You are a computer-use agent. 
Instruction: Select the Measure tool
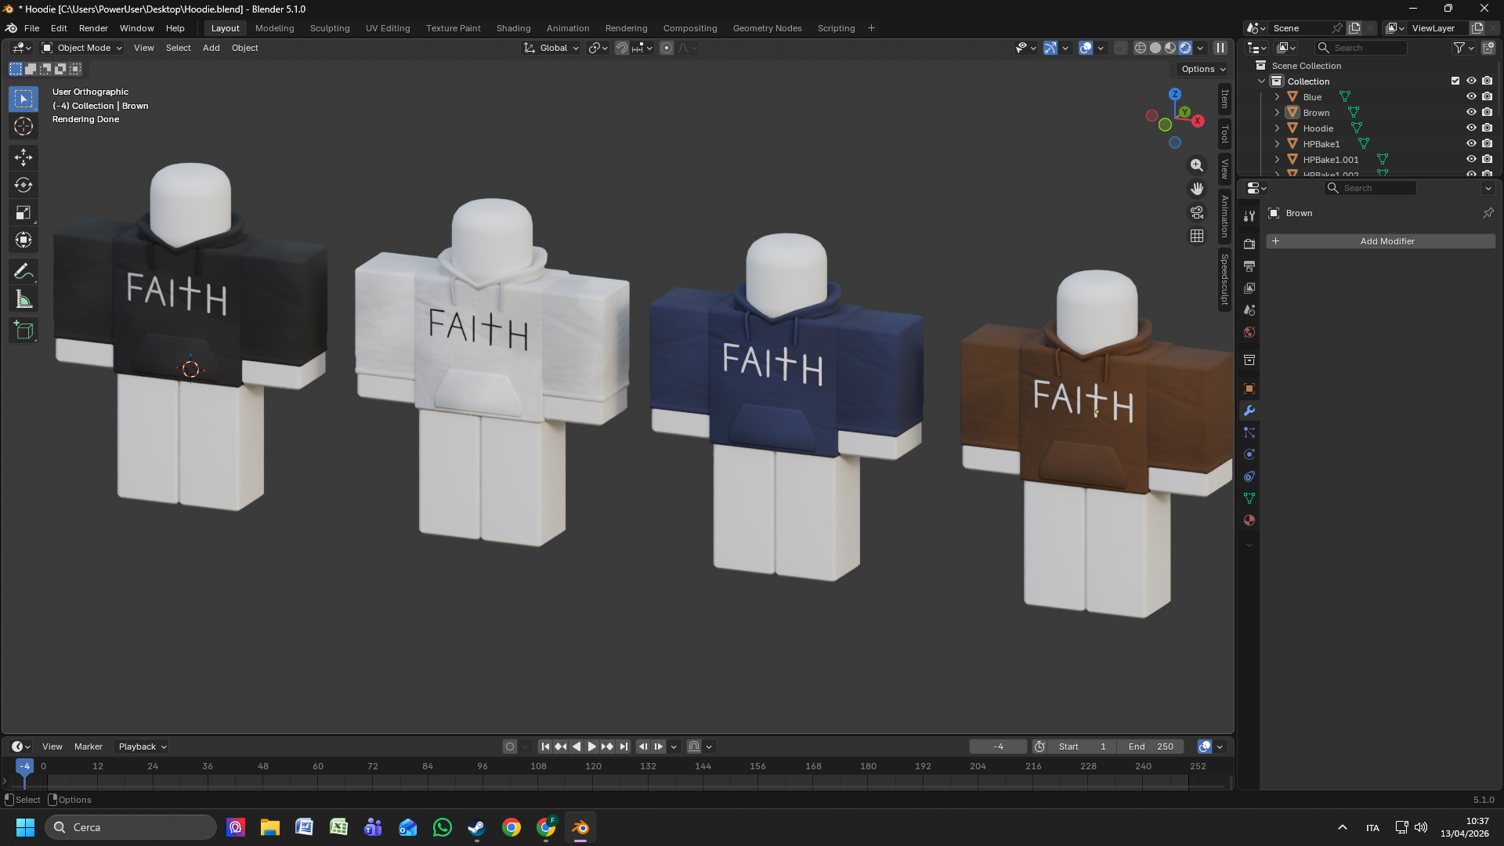click(23, 300)
